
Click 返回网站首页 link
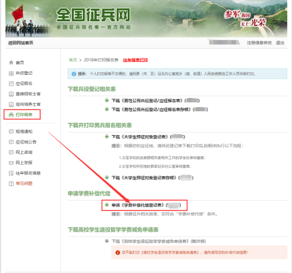[21, 43]
